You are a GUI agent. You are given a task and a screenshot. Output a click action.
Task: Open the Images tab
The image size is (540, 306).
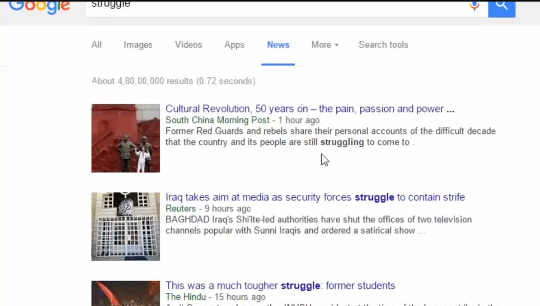pyautogui.click(x=138, y=45)
